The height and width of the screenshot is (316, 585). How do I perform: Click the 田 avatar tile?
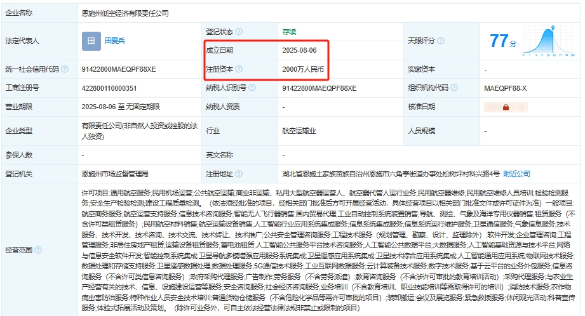pyautogui.click(x=91, y=41)
